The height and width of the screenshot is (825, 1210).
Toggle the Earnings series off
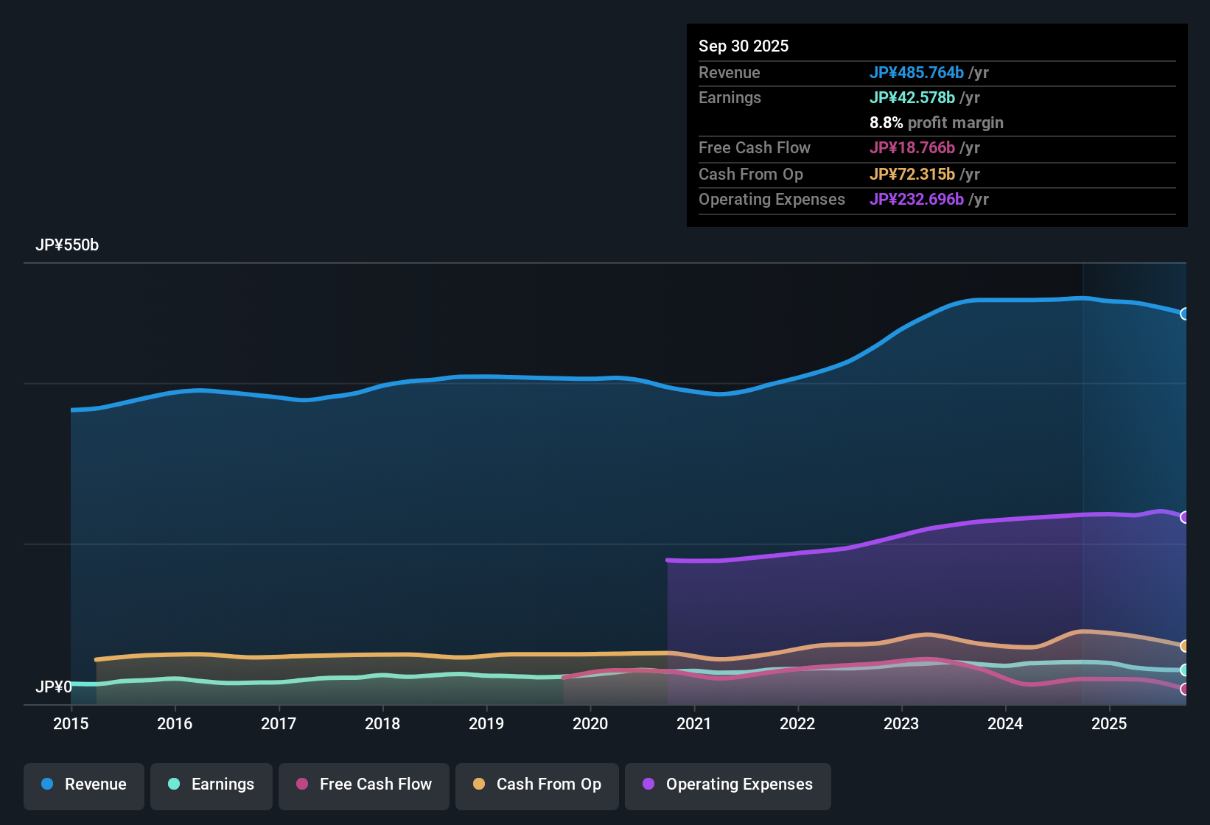211,784
